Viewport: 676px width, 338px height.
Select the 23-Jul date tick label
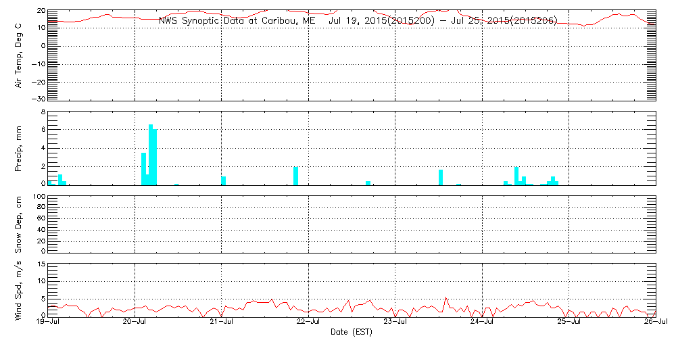click(395, 323)
